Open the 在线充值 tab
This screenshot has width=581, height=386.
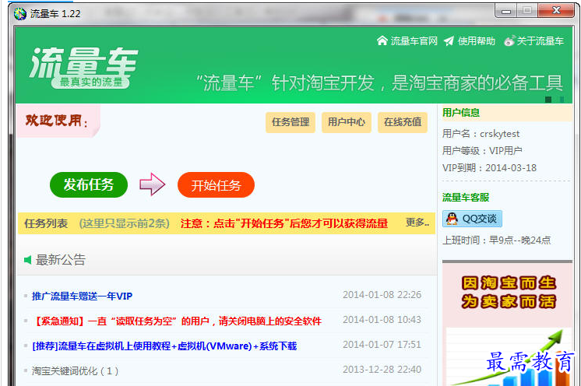403,122
